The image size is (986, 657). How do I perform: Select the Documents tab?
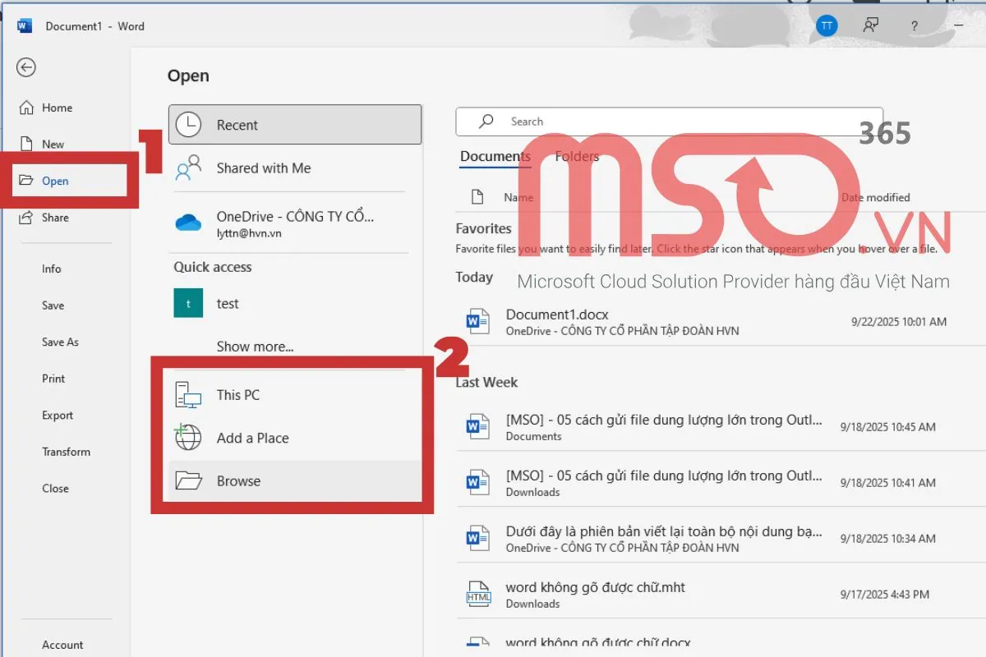tap(495, 156)
